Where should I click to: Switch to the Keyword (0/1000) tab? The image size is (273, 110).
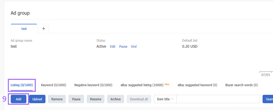pos(54,85)
